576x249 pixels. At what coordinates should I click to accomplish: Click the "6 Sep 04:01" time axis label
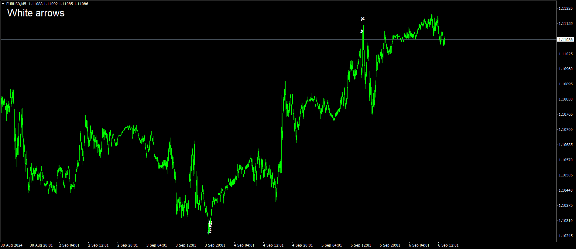pos(419,245)
